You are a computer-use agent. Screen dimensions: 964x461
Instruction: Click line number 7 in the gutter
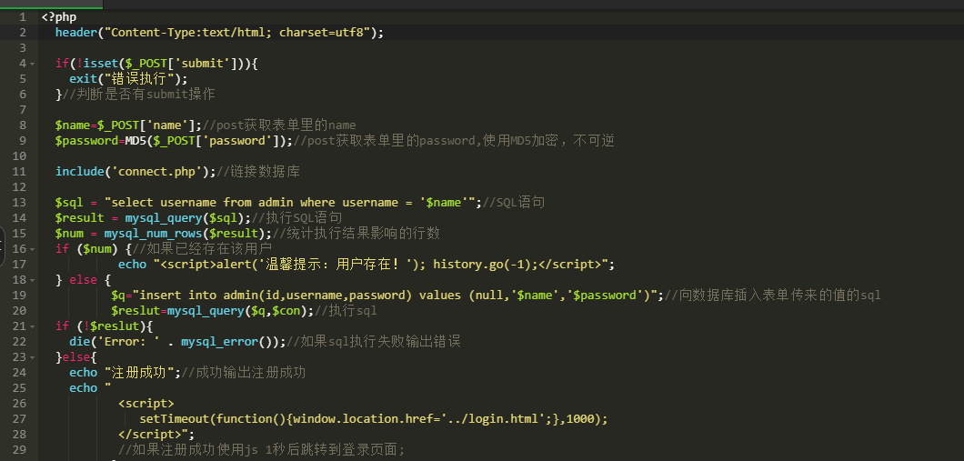click(x=23, y=110)
